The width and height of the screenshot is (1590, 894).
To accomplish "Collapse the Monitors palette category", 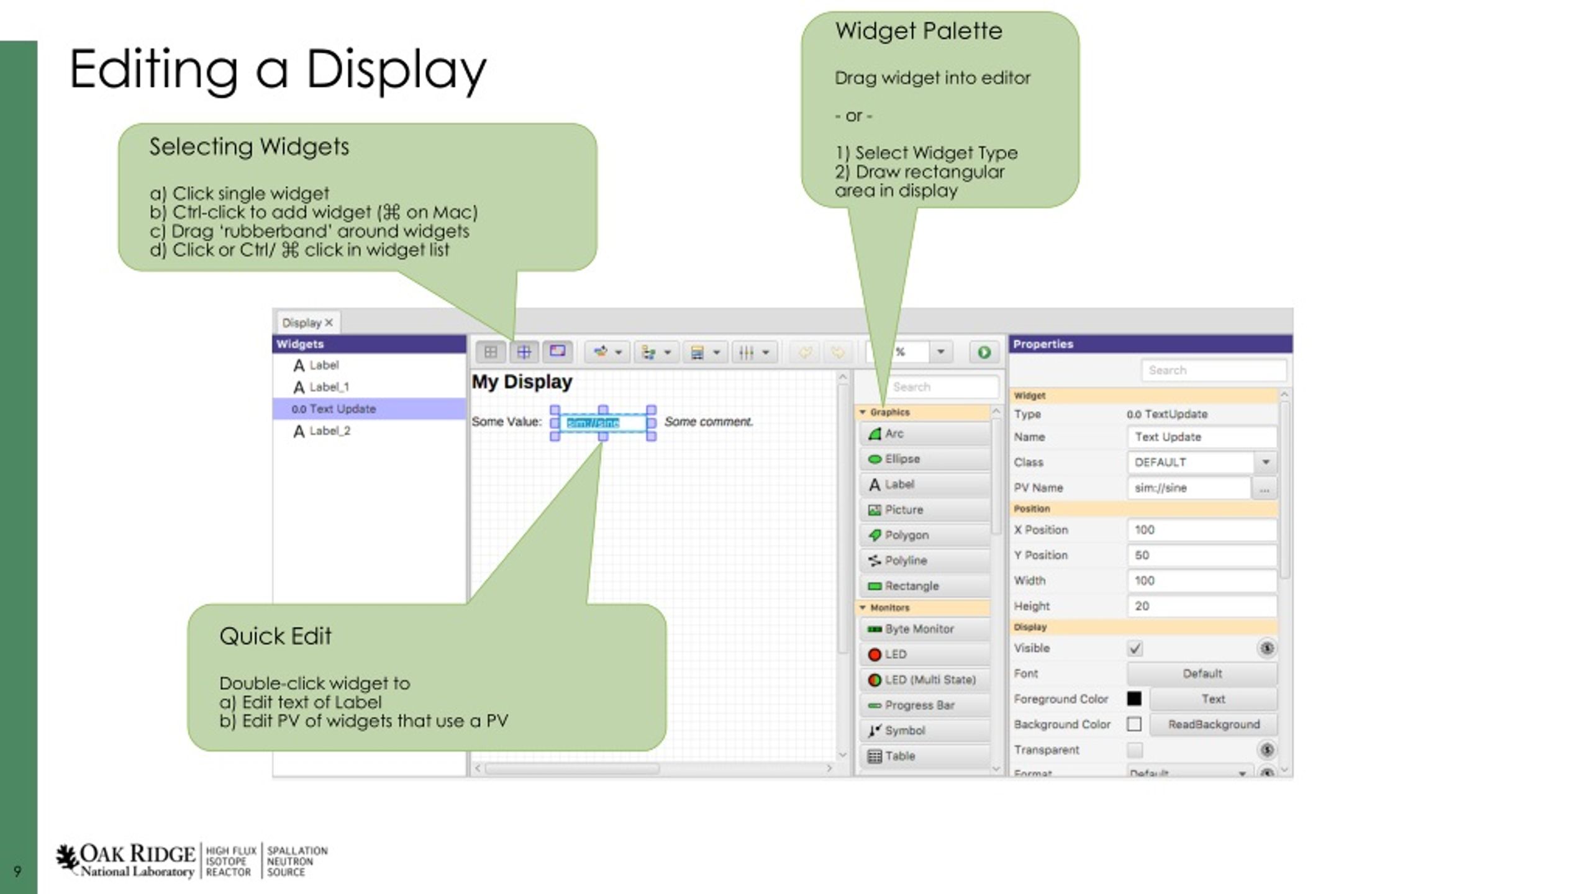I will point(863,608).
